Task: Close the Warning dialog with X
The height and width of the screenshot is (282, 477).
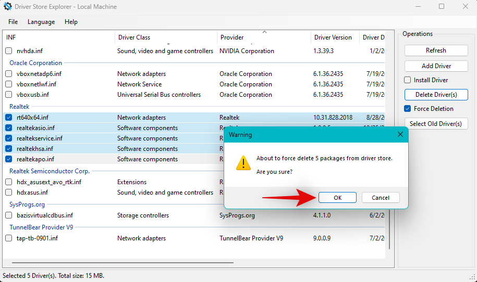Action: [400, 134]
